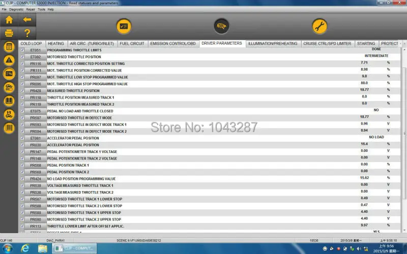Uncheck the PR429 Measured Throttle Position checkbox

pos(22,91)
